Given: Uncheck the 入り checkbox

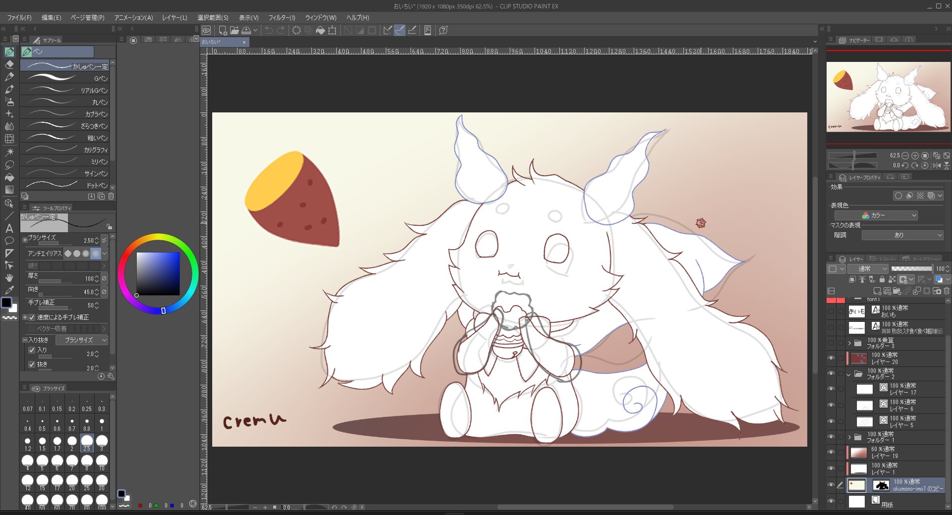Looking at the screenshot, I should coord(32,350).
